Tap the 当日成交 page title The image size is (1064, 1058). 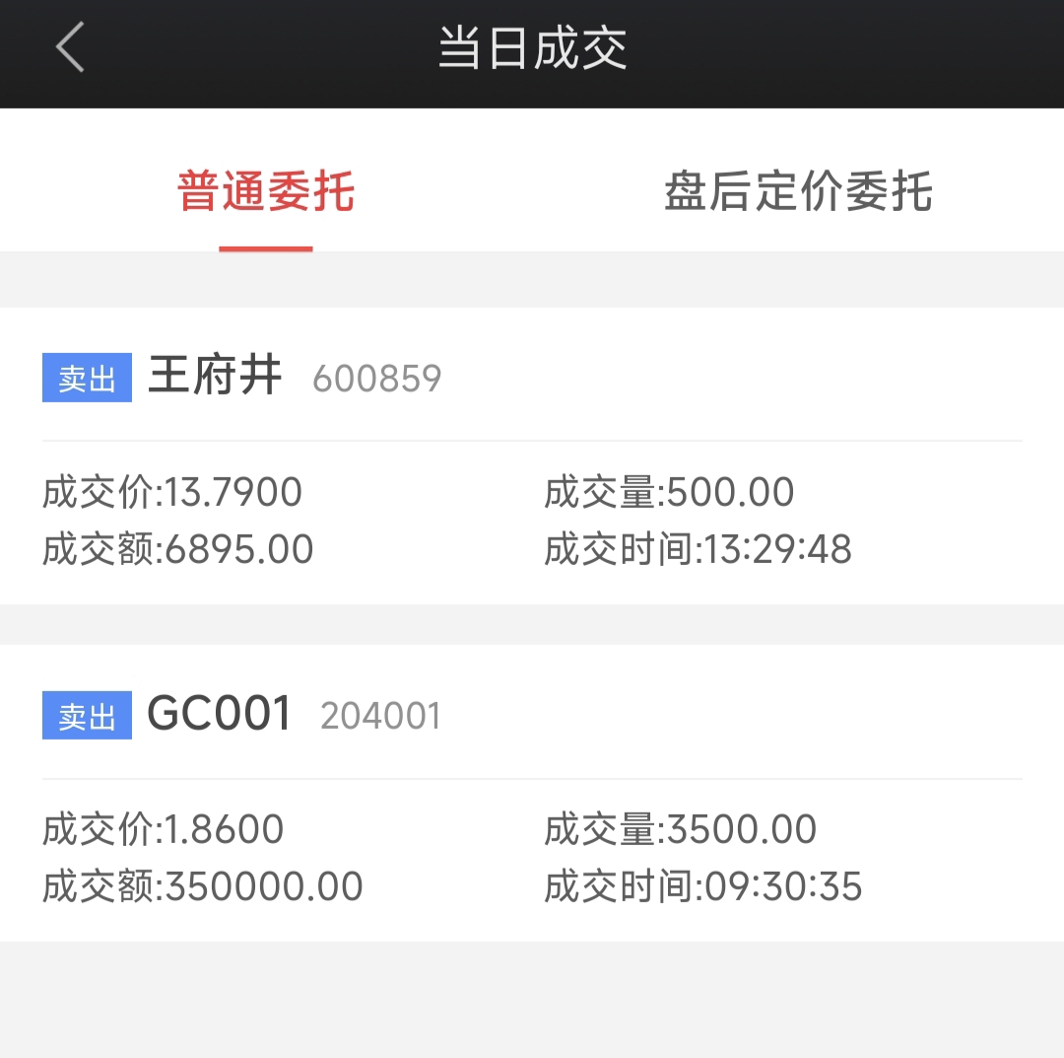[x=533, y=48]
